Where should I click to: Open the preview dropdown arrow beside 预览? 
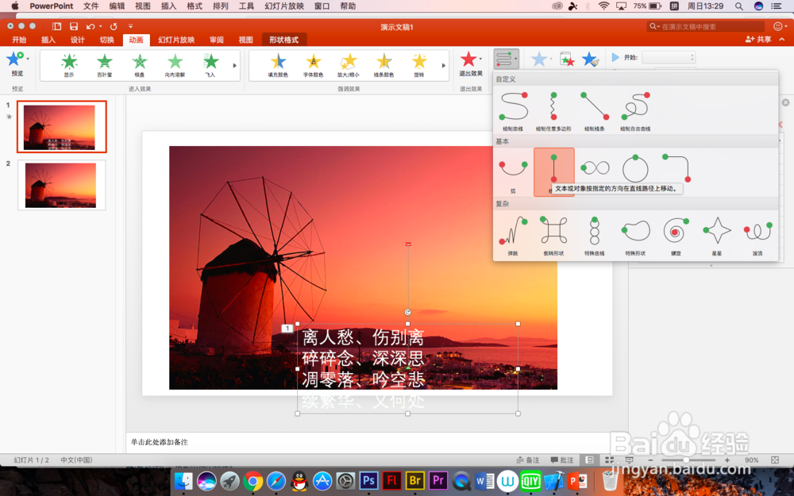click(x=28, y=59)
